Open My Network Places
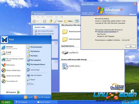The width and height of the screenshot is (139, 104). click(x=36, y=64)
